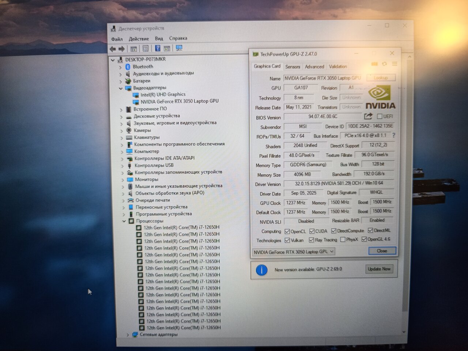Switch to the Sensors tab
Viewport: 468px width, 351px height.
tap(292, 67)
